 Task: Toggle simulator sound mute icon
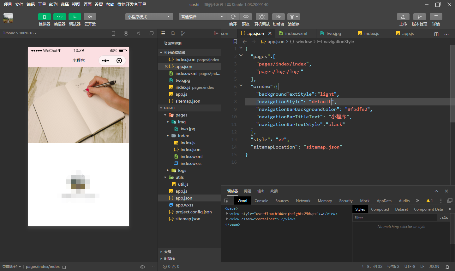[139, 33]
